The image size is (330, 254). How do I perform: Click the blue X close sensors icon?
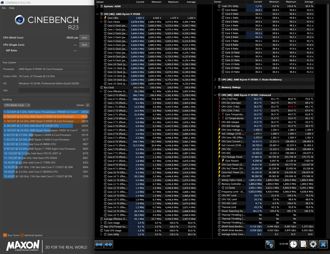coord(323,244)
